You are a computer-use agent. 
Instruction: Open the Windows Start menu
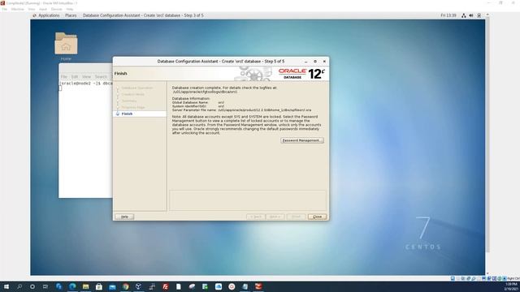[x=6, y=286]
